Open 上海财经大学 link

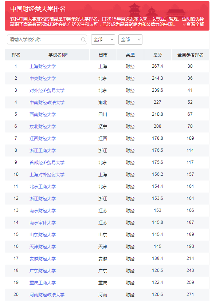pyautogui.click(x=43, y=66)
